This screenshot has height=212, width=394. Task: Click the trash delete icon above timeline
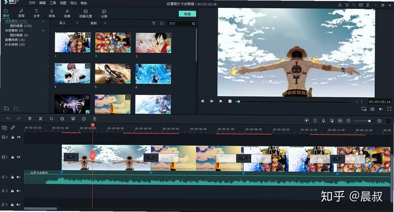coord(30,118)
